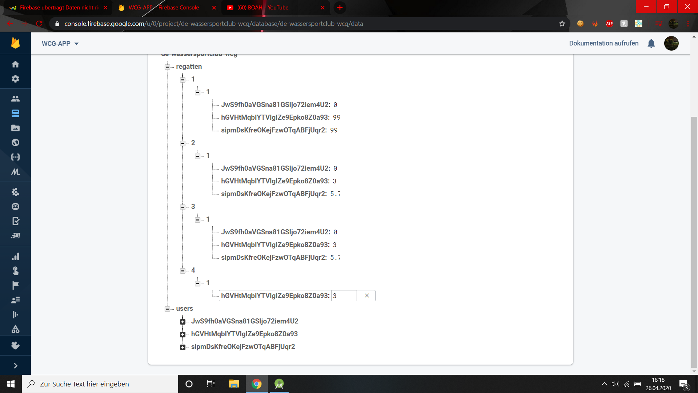Click Dokumentation aufrufen link
698x393 pixels.
click(603, 43)
